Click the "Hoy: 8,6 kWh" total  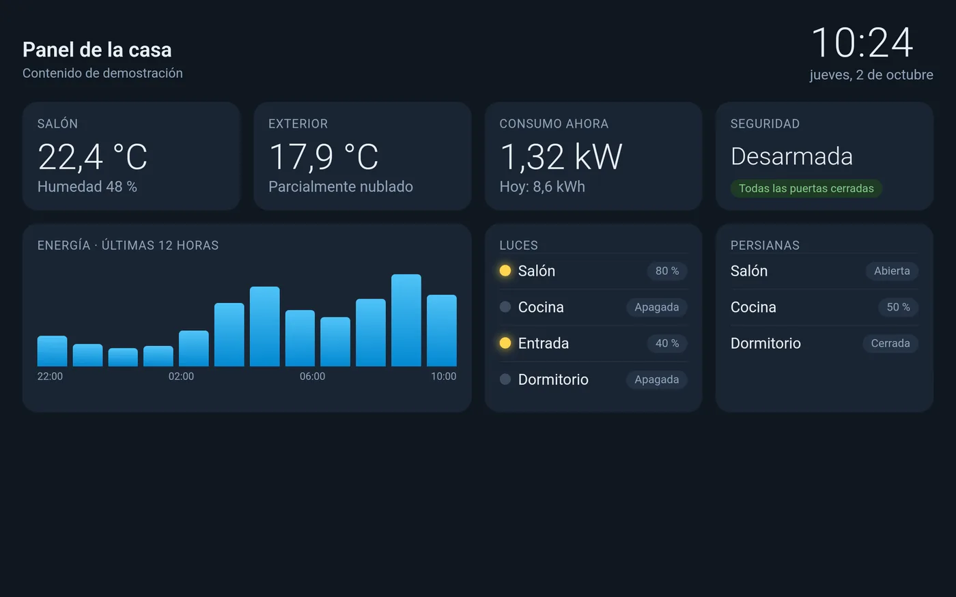click(x=542, y=187)
